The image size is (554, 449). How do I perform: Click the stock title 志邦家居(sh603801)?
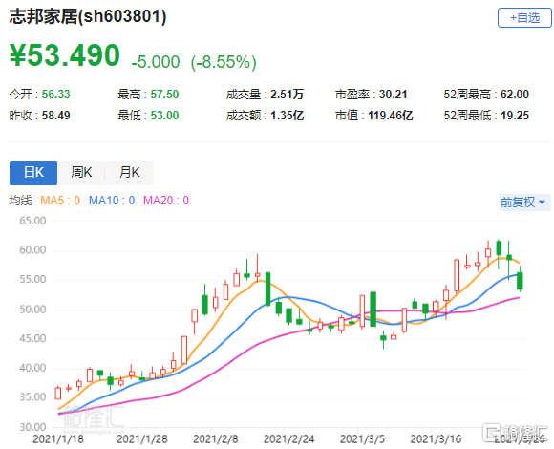click(x=88, y=16)
